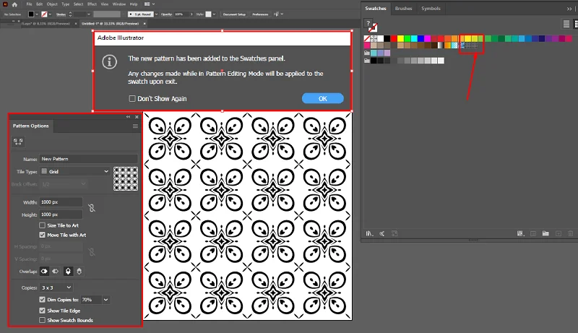Select the red color swatch
This screenshot has width=578, height=333.
(x=394, y=38)
